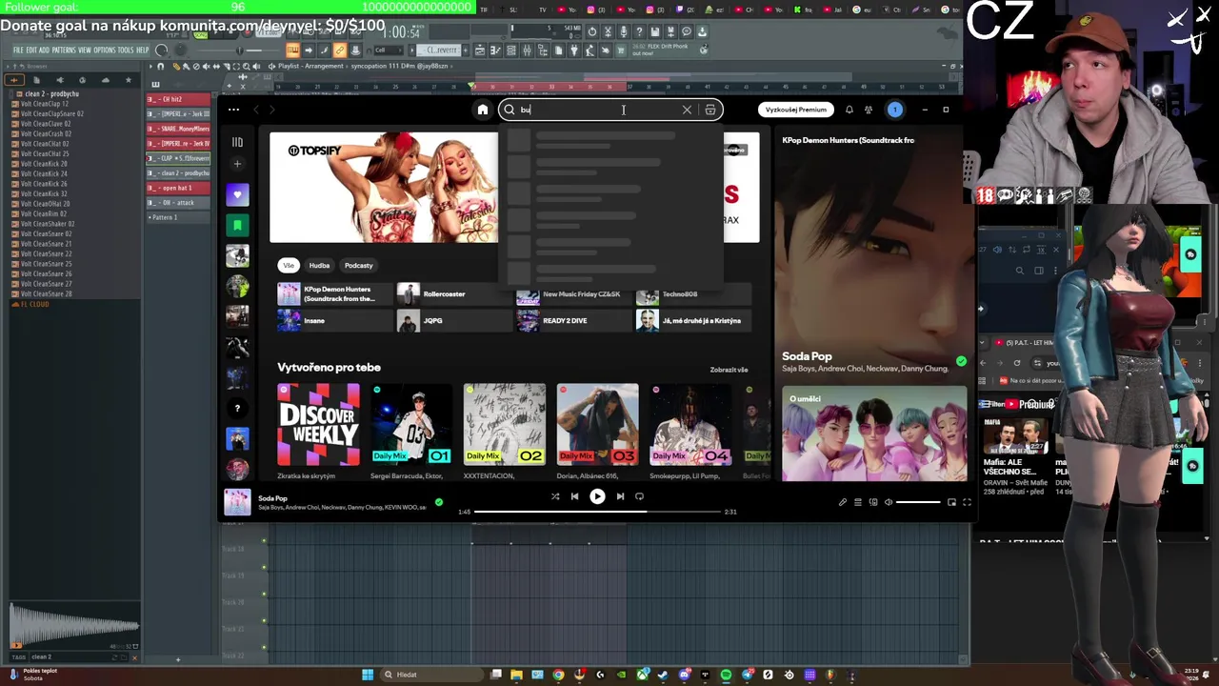
Task: Seek on Spotify song progress bar
Action: [x=597, y=512]
